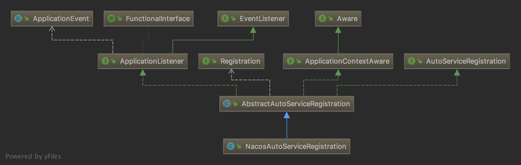Click the blue inheritance arrow above NacosAutoServiceRegistration
The width and height of the screenshot is (521, 165).
[x=287, y=116]
